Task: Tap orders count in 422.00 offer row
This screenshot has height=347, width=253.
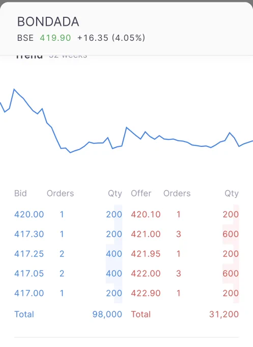Action: [179, 274]
